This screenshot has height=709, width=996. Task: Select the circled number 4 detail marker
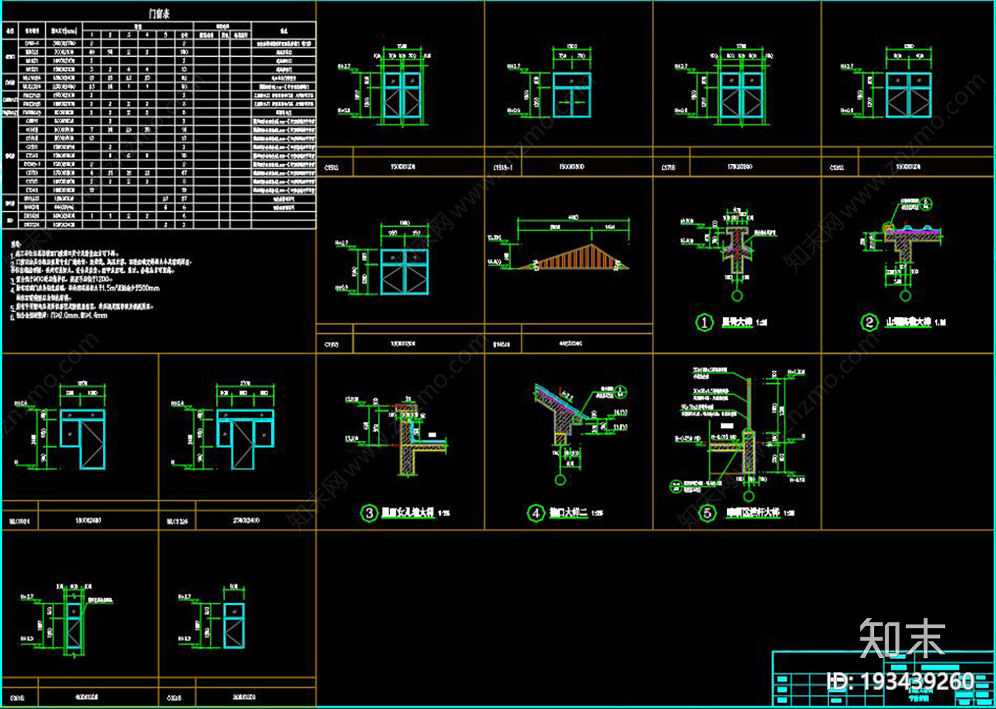tap(536, 513)
